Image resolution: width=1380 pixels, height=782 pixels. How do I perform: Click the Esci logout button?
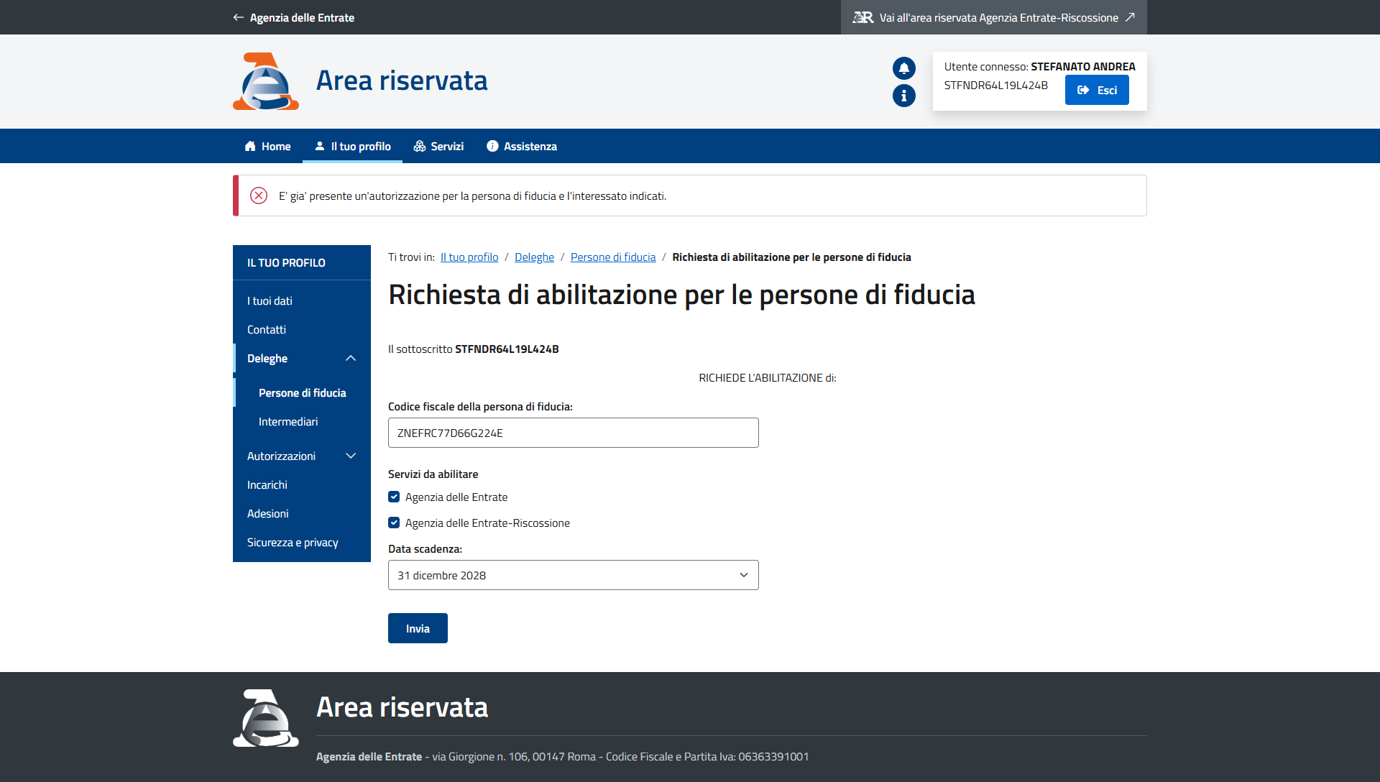[1096, 90]
